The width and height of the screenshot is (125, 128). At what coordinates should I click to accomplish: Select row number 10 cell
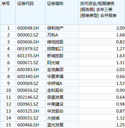[x=8, y=90]
